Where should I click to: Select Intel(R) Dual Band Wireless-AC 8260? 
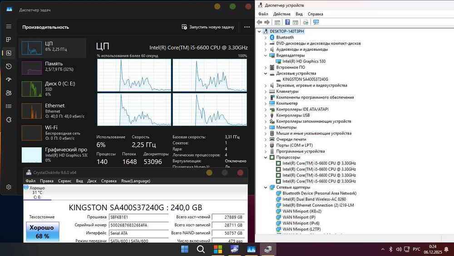[314, 199]
